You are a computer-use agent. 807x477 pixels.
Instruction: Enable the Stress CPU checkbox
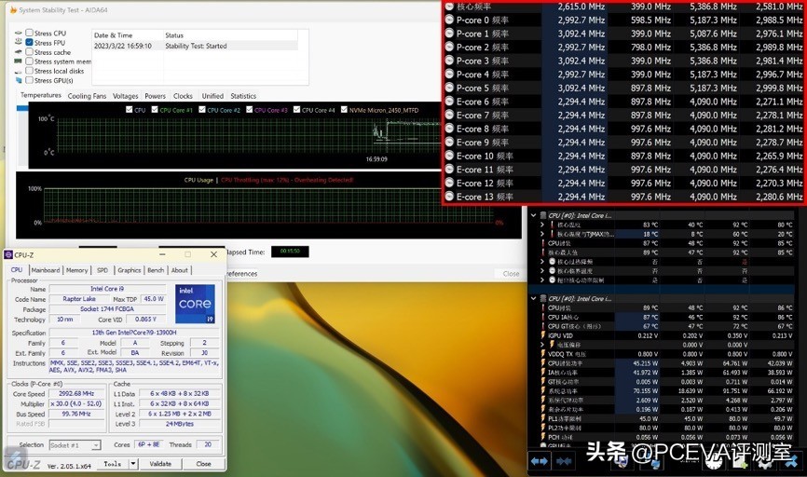pyautogui.click(x=29, y=33)
